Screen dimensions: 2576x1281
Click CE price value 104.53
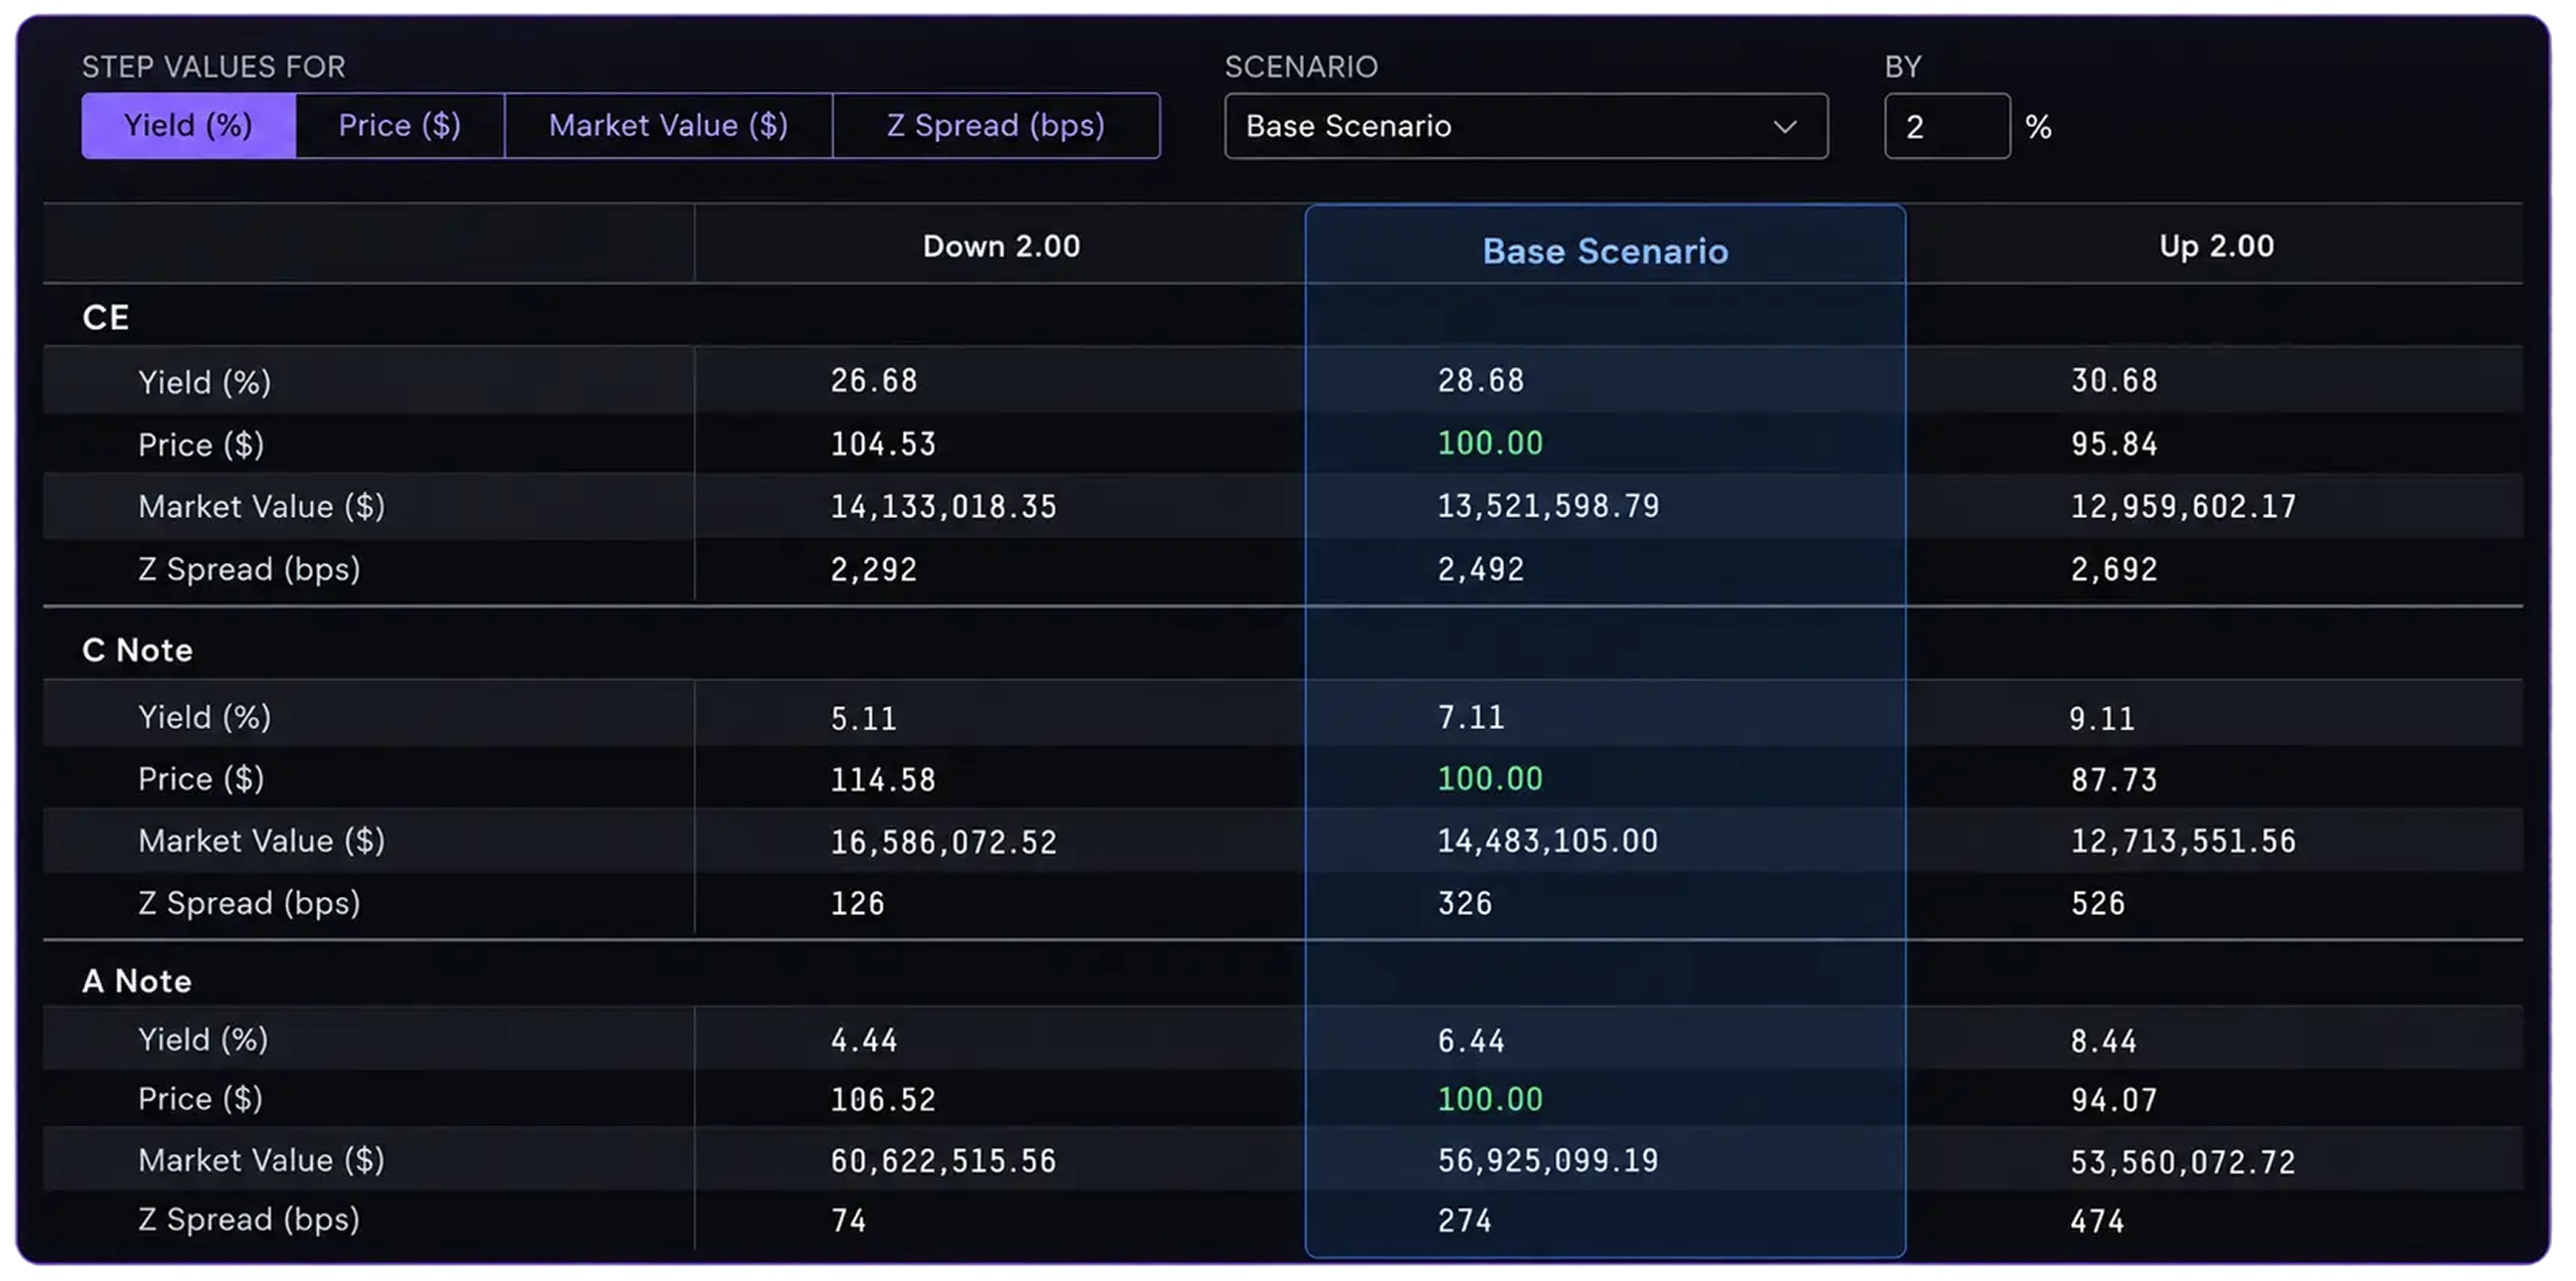[883, 444]
